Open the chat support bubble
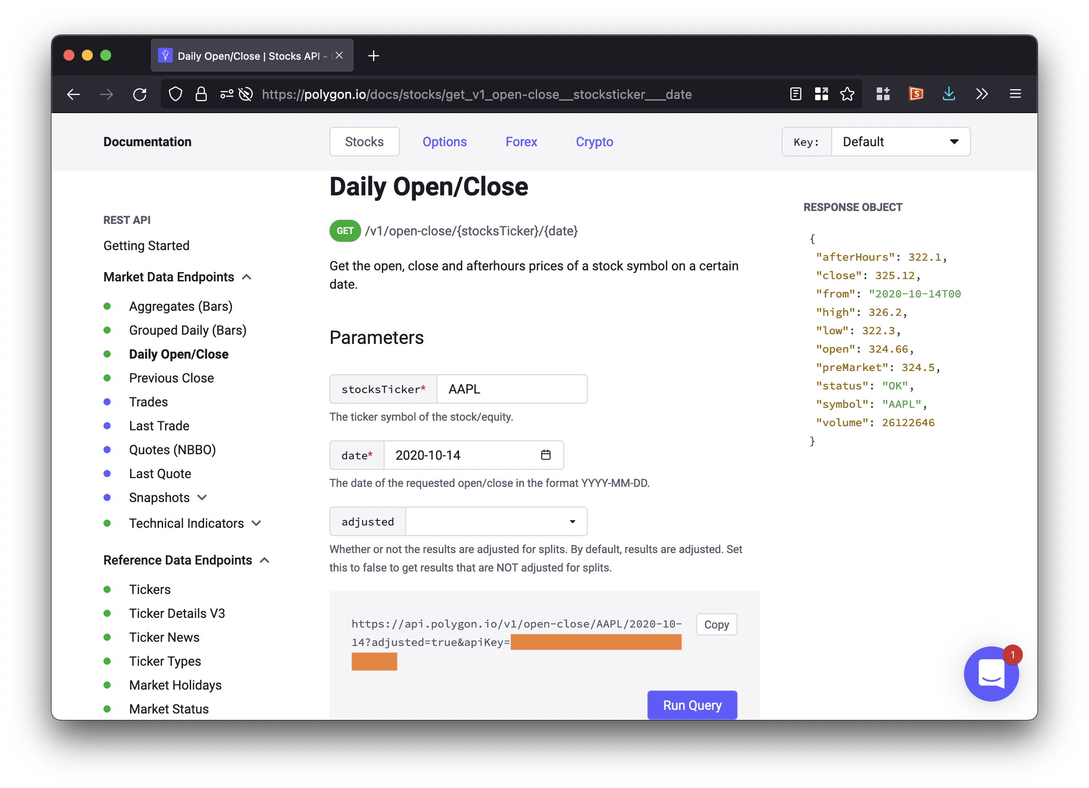The image size is (1089, 788). click(991, 674)
